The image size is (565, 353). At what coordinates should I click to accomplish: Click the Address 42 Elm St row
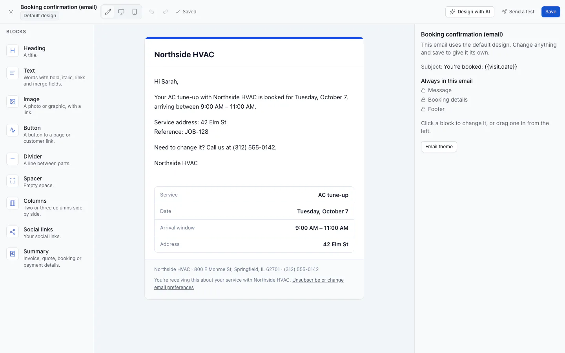click(x=254, y=244)
